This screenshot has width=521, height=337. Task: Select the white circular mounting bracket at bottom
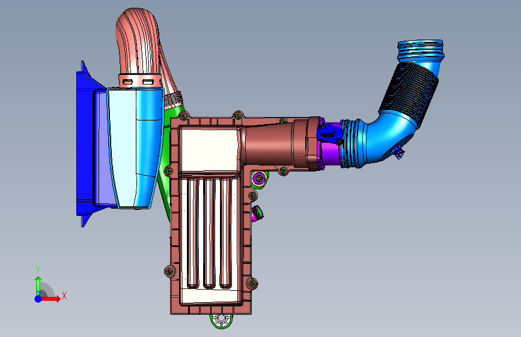pyautogui.click(x=221, y=321)
